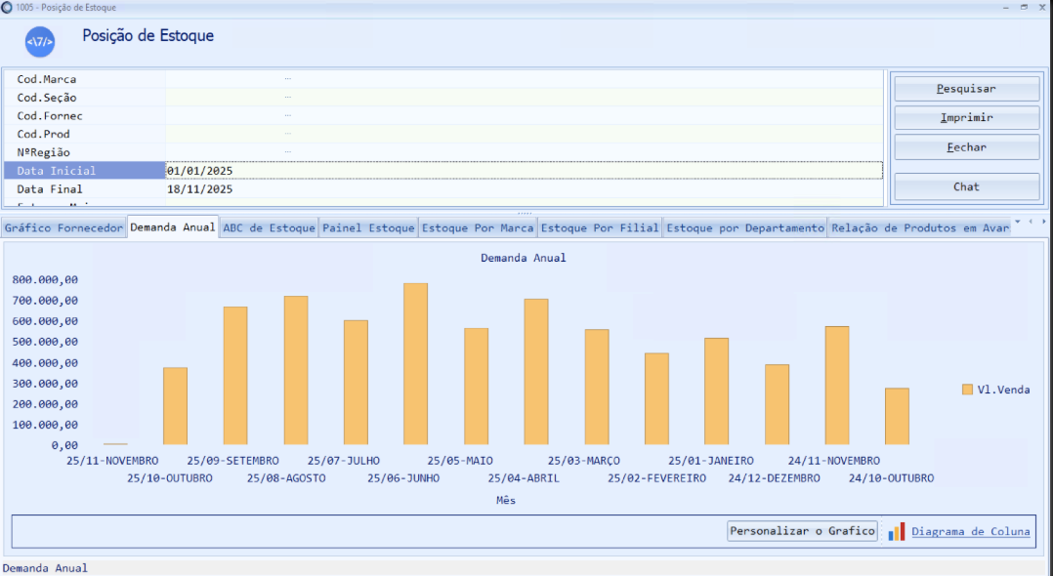Screen dimensions: 1053x576
Task: Click the Imprimir button
Action: point(966,118)
